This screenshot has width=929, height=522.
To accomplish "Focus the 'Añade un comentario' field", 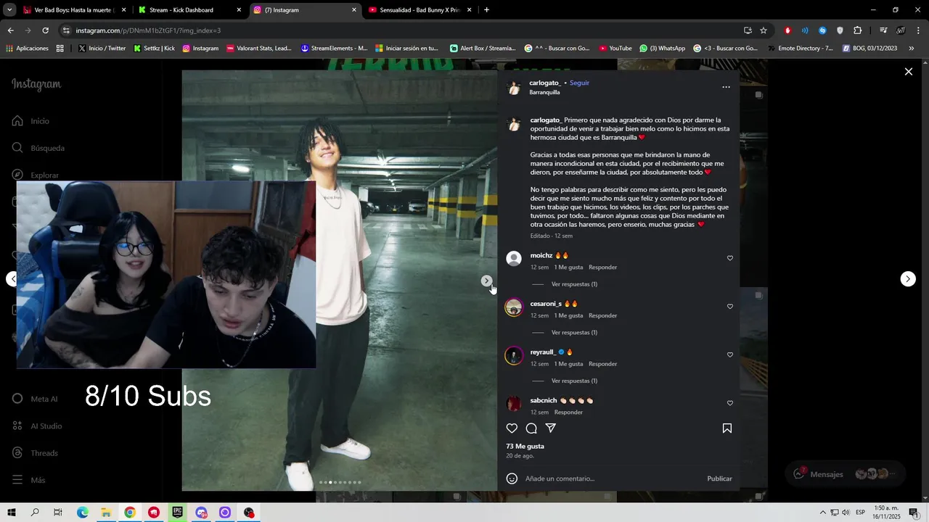I will [x=613, y=478].
